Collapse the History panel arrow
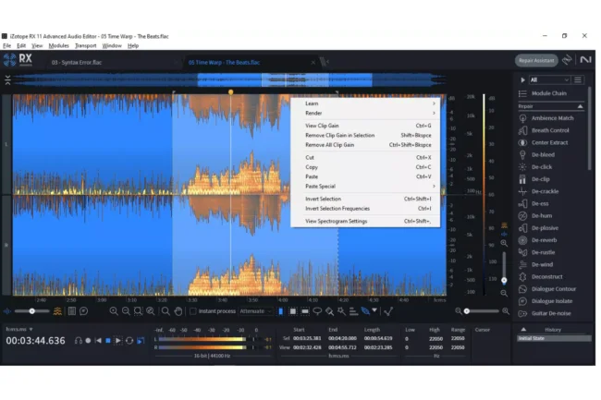601x400 pixels. coord(523,329)
